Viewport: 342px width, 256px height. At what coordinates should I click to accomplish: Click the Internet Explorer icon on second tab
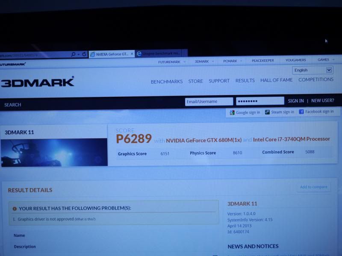coord(139,54)
